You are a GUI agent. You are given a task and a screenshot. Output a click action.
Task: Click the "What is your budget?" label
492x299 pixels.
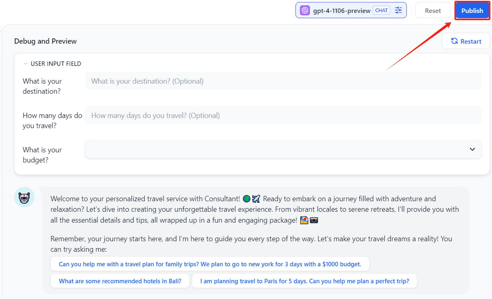pyautogui.click(x=42, y=155)
